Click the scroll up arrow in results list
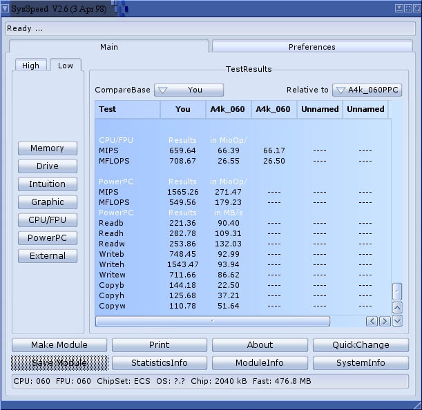Image resolution: width=422 pixels, height=410 pixels. pyautogui.click(x=398, y=308)
